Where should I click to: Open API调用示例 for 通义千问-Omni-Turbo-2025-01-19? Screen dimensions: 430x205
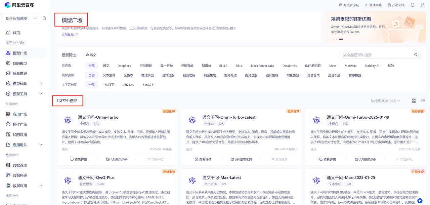coord(365,159)
